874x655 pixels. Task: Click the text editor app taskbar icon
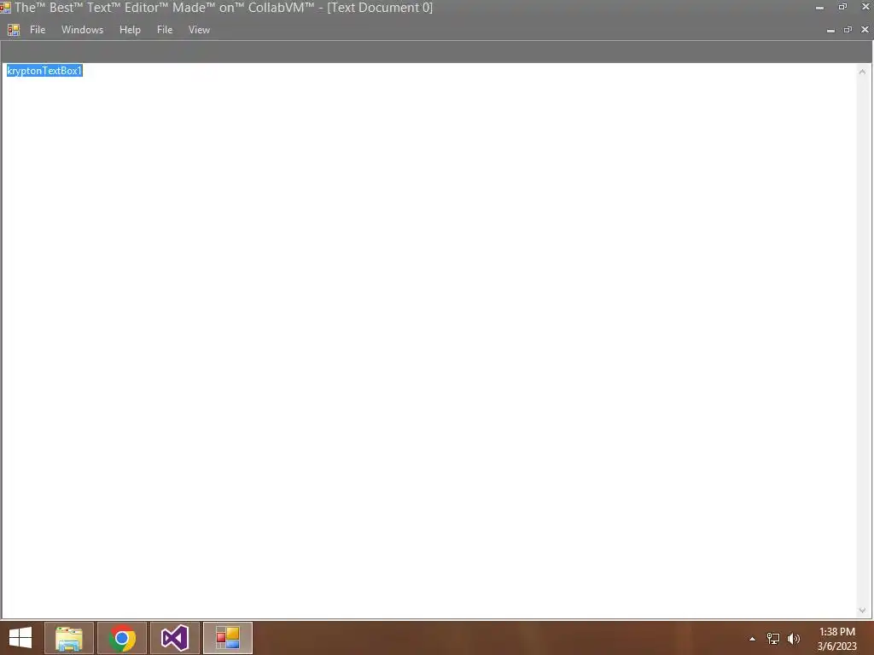click(228, 638)
